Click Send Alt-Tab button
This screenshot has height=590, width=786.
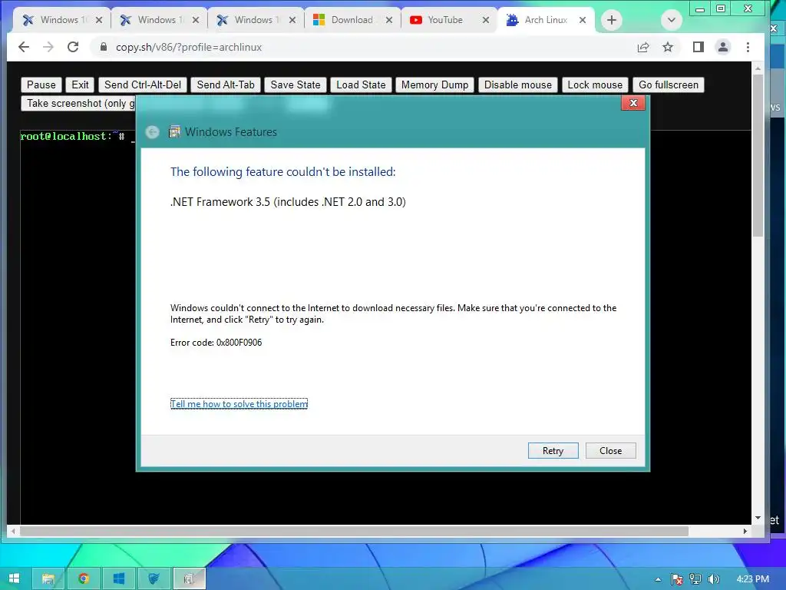[x=226, y=85]
